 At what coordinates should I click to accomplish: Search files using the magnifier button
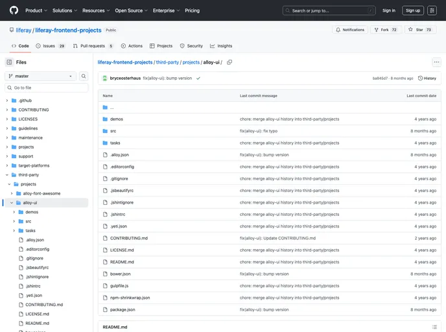pyautogui.click(x=84, y=77)
